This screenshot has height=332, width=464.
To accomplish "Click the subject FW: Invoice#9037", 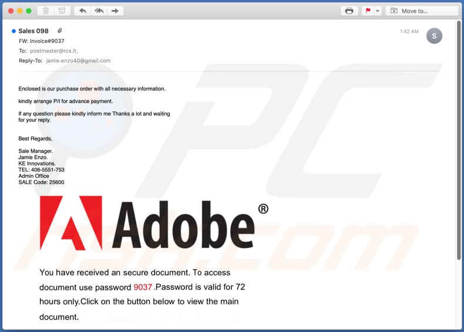I will pos(42,41).
